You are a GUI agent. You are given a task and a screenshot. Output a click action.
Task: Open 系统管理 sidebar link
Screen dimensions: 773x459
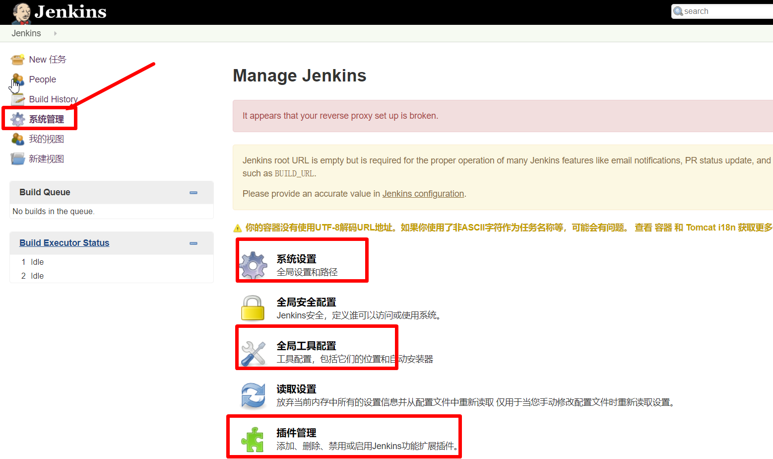click(x=47, y=119)
